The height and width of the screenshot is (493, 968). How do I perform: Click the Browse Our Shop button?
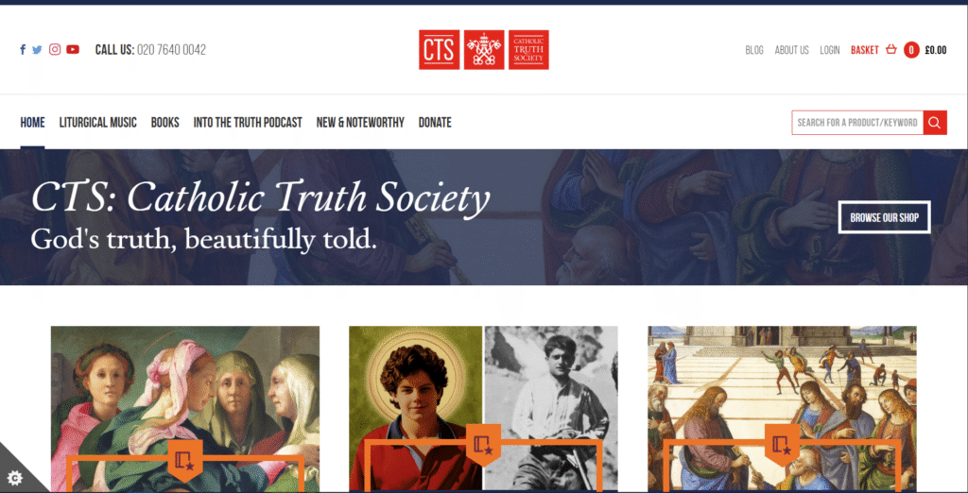click(884, 217)
